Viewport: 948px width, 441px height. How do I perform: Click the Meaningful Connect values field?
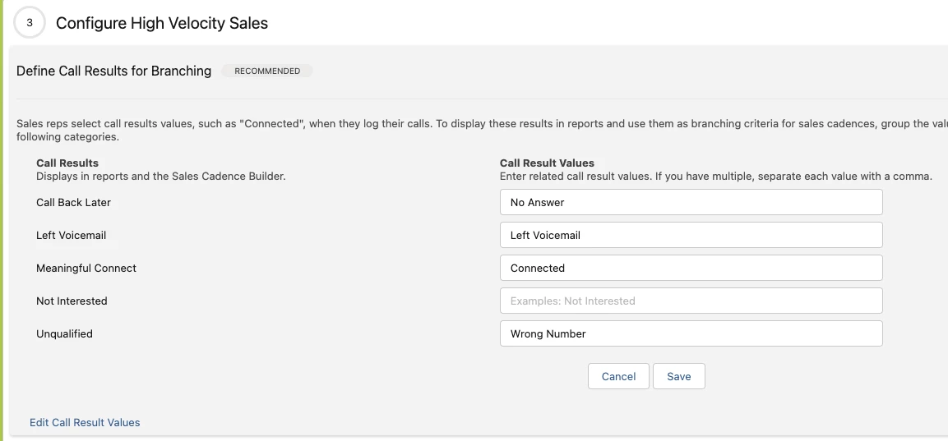coord(691,269)
